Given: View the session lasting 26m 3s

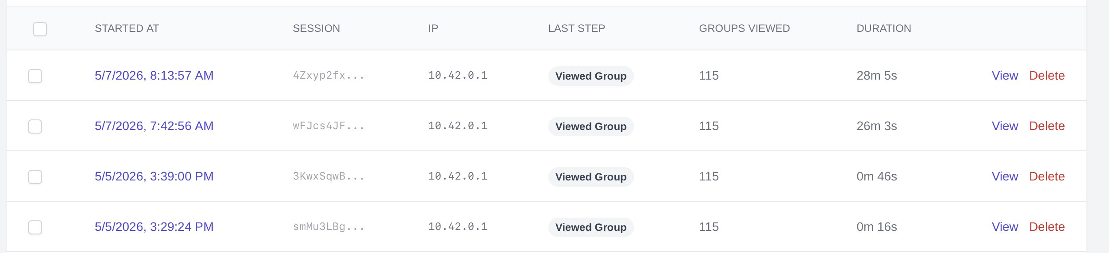Looking at the screenshot, I should [1005, 126].
